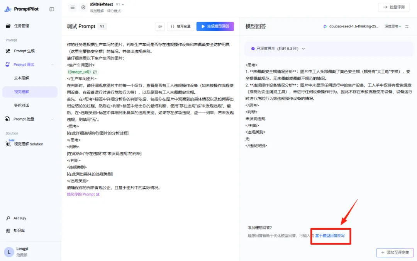Open the hamburger menu icon
This screenshot has width=417, height=261.
pos(72,7)
